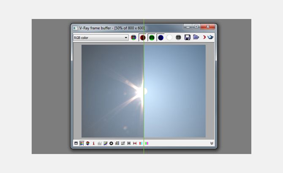Load image with open folder icon

pyautogui.click(x=196, y=37)
